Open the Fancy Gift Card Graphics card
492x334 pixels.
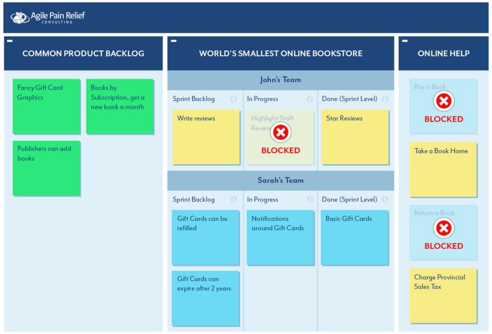(x=46, y=106)
